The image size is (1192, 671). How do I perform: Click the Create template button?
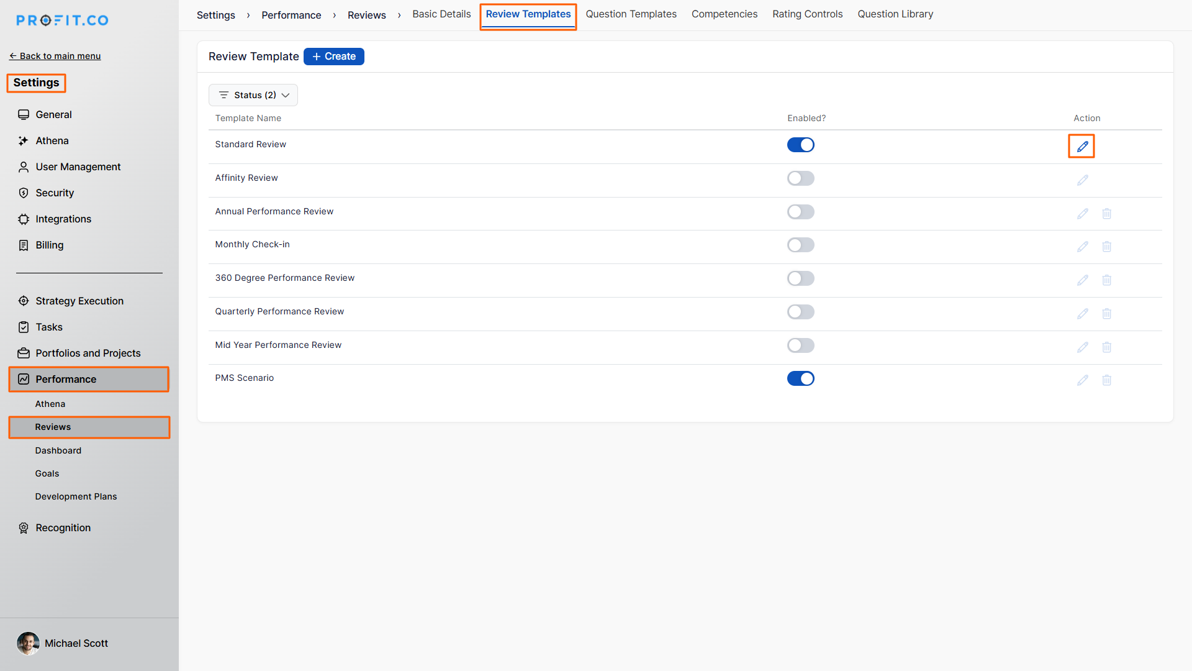[334, 57]
